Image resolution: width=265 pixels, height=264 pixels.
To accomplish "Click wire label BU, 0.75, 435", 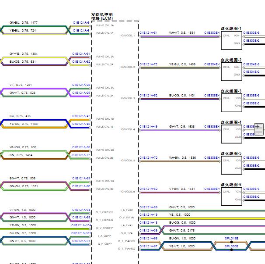I will [20, 116].
